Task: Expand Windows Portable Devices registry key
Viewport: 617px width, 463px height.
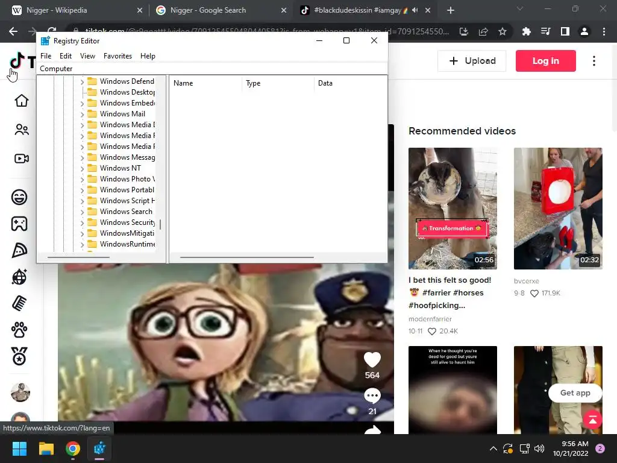Action: pos(82,190)
